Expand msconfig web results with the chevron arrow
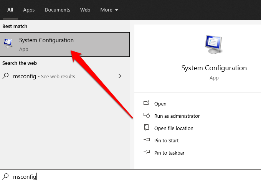 pyautogui.click(x=120, y=76)
